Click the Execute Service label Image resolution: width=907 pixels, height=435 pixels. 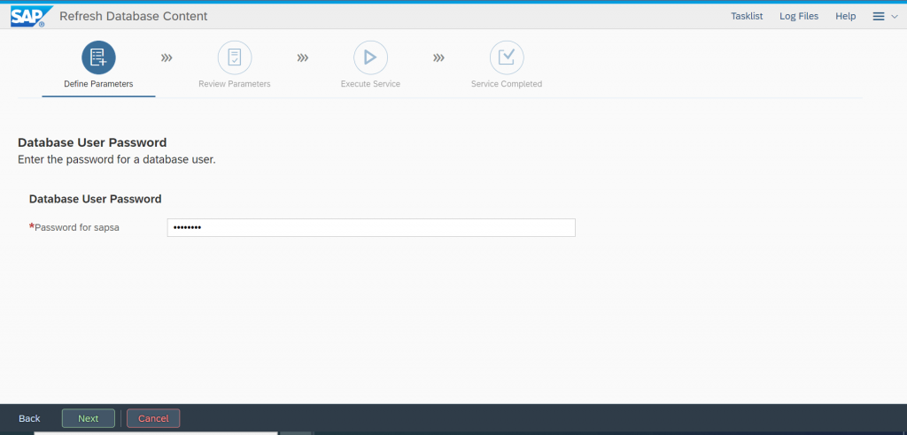pos(370,84)
